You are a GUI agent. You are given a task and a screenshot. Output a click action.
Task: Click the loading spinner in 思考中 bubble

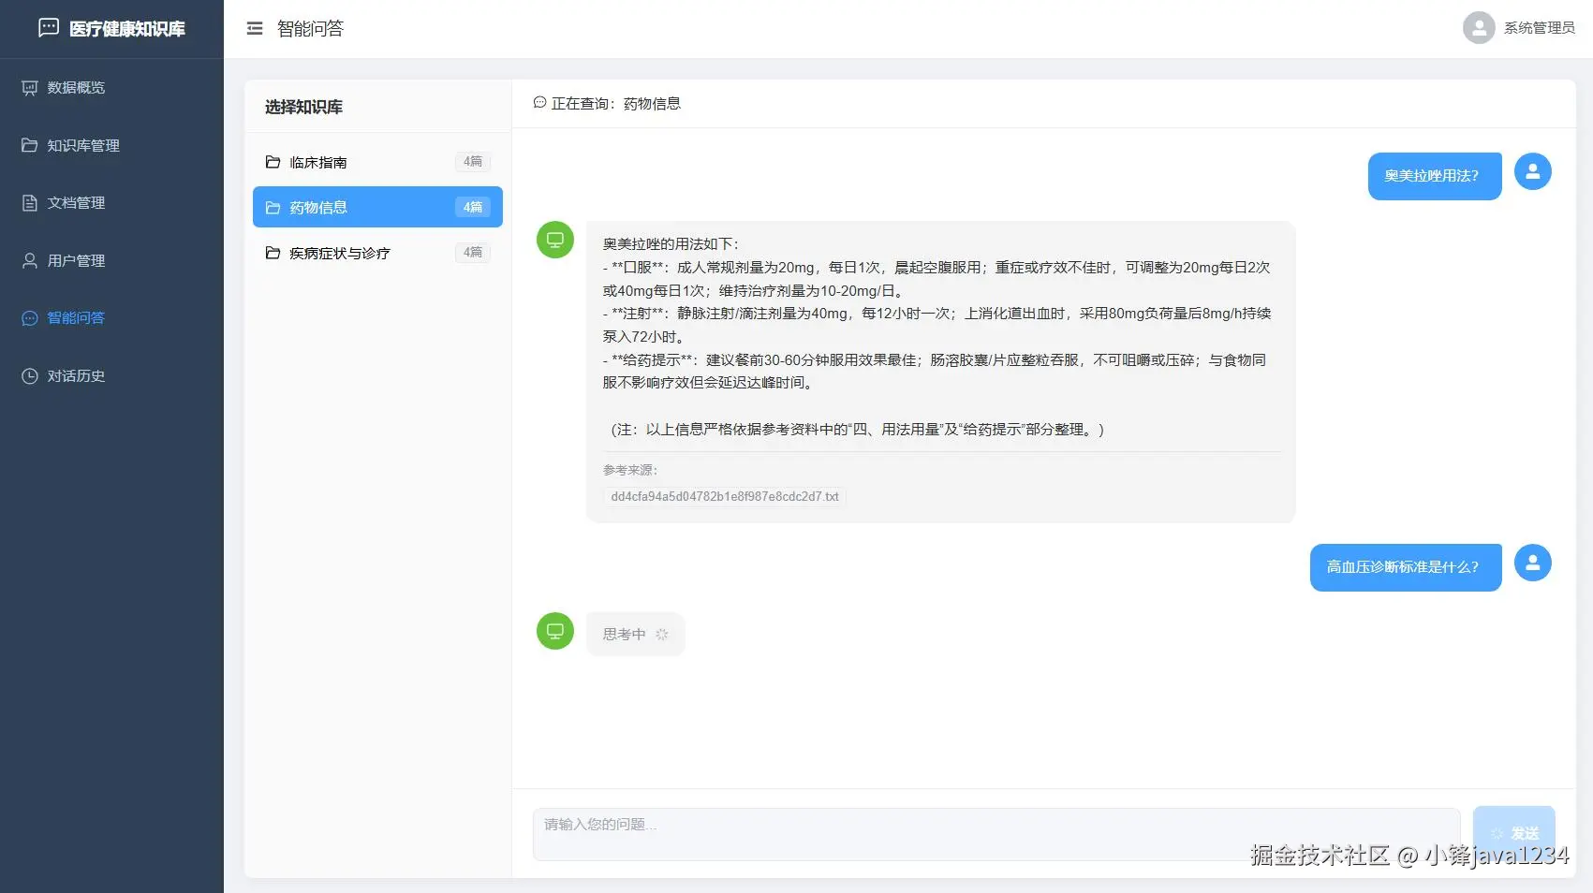[662, 635]
